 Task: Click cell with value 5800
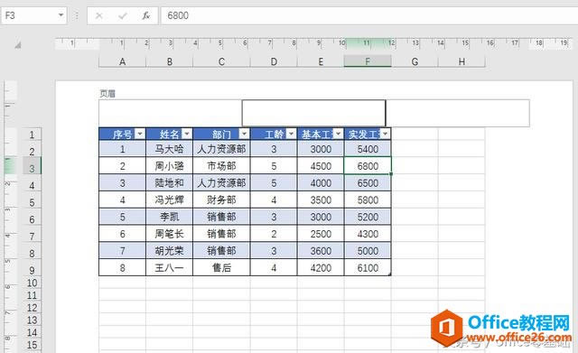(368, 200)
